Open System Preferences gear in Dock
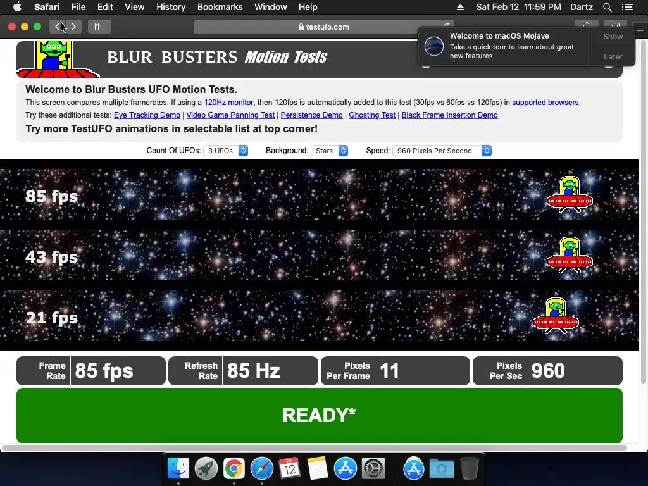Screen dimensions: 648x486 click(x=373, y=469)
